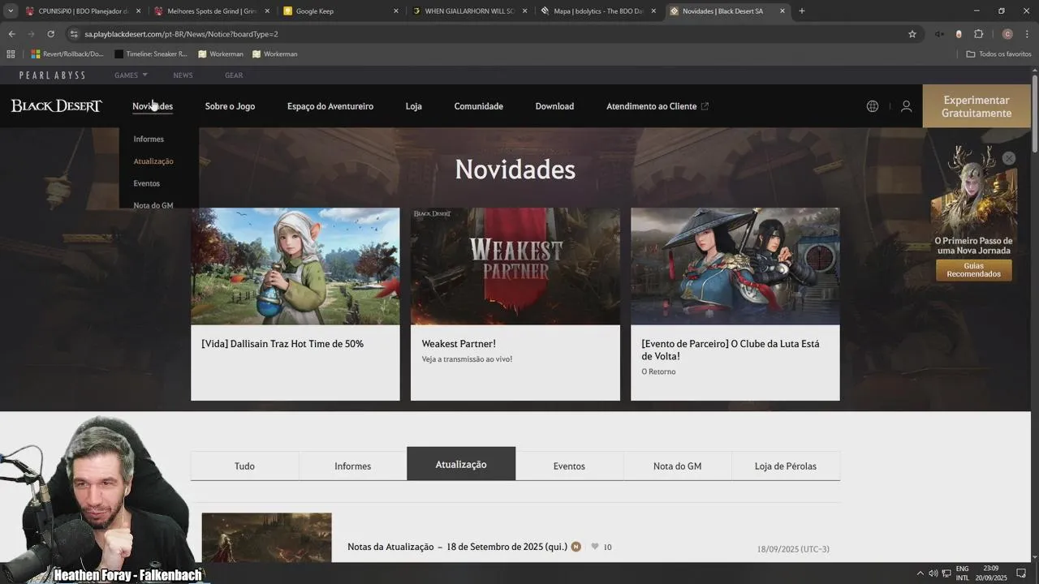Viewport: 1039px width, 584px height.
Task: Open the update notes thumbnail image
Action: [x=266, y=537]
